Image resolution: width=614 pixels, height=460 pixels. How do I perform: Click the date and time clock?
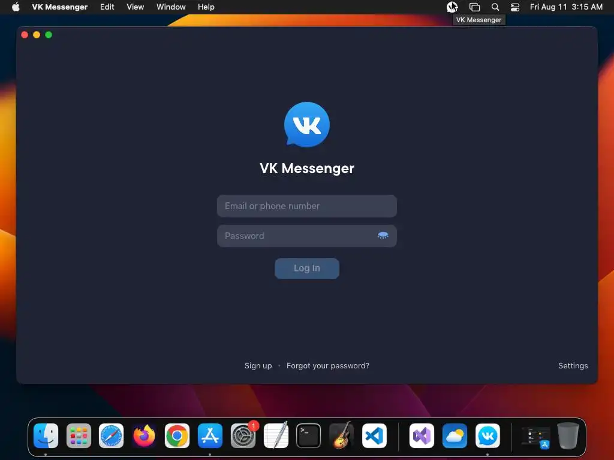pos(566,7)
